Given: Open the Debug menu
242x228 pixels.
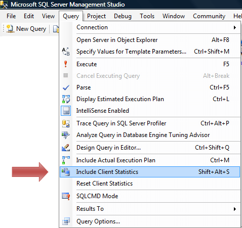Looking at the screenshot, I should (123, 16).
